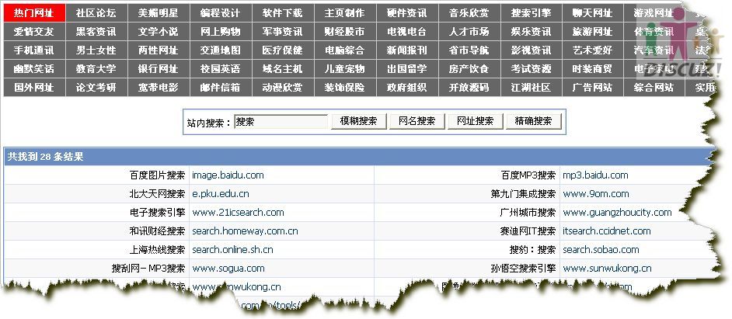Image resolution: width=732 pixels, height=319 pixels.
Task: Open 域名主机 category
Action: click(283, 69)
